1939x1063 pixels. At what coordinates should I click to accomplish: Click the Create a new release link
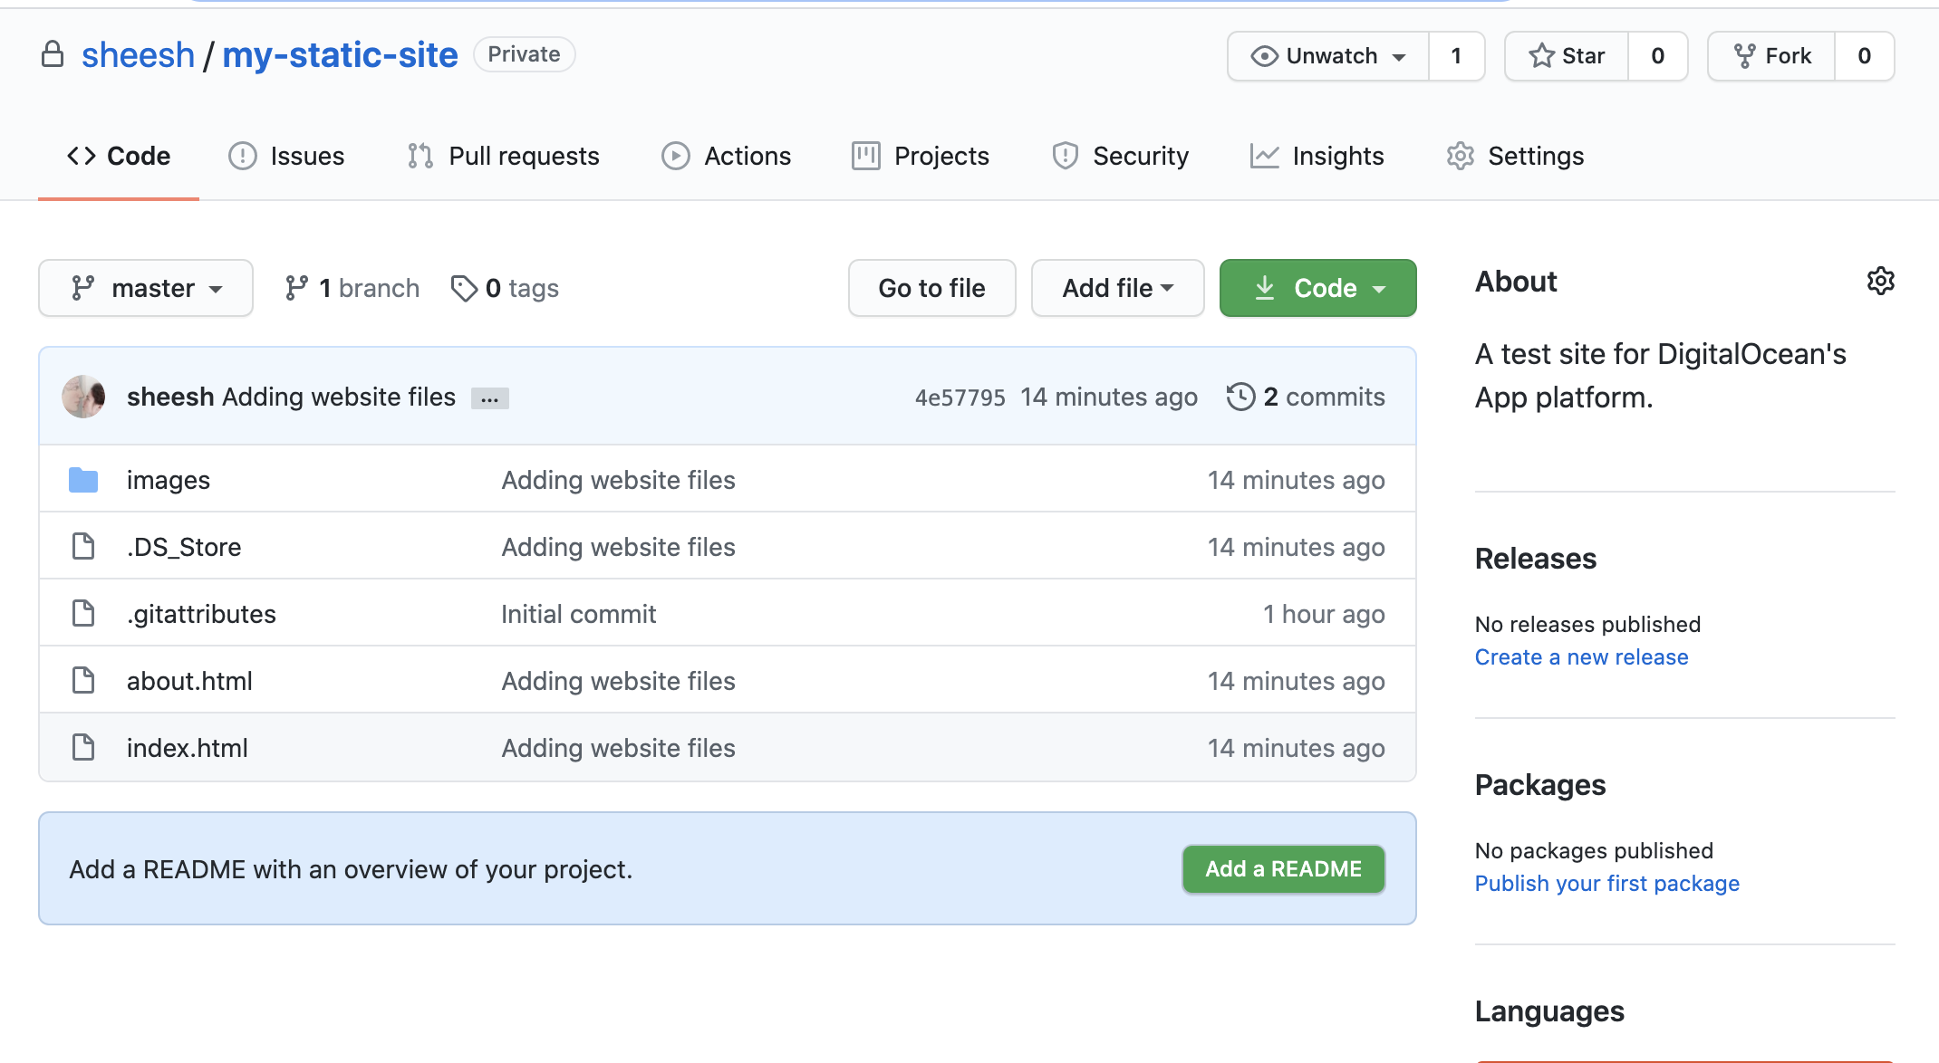[1582, 657]
